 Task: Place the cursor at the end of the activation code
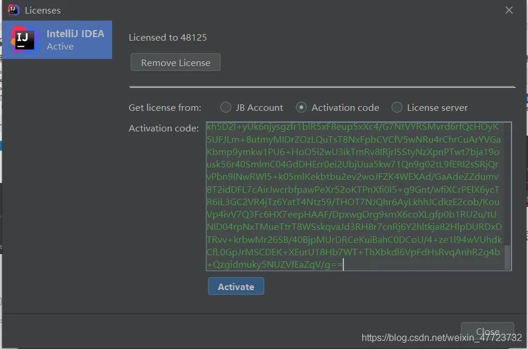pyautogui.click(x=343, y=265)
